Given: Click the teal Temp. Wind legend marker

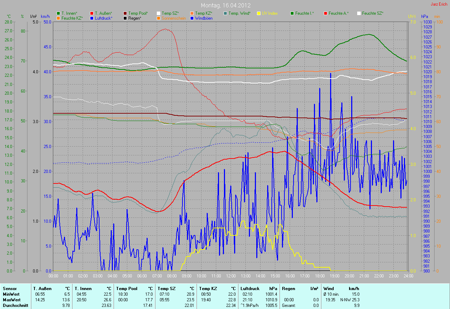Looking at the screenshot, I should coord(225,13).
